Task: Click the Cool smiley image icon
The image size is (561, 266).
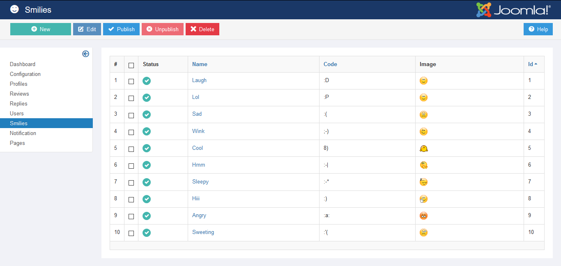Action: (424, 149)
